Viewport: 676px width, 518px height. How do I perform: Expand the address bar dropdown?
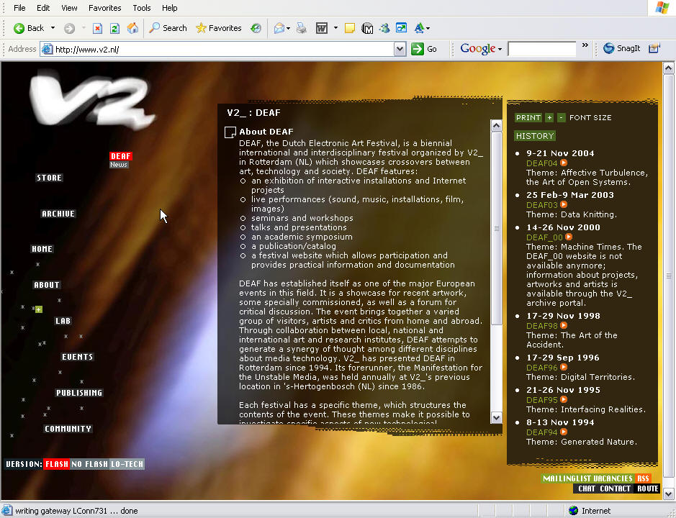click(400, 49)
